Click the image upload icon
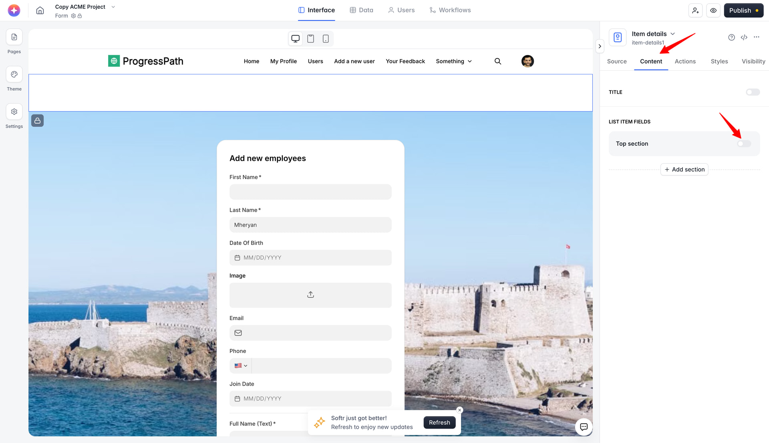Screen dimensions: 769x443 310,295
